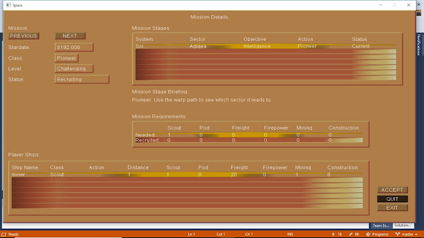Select the Recruited row in Mission Requirements
Screen dimensions: 424x238
tap(249, 140)
